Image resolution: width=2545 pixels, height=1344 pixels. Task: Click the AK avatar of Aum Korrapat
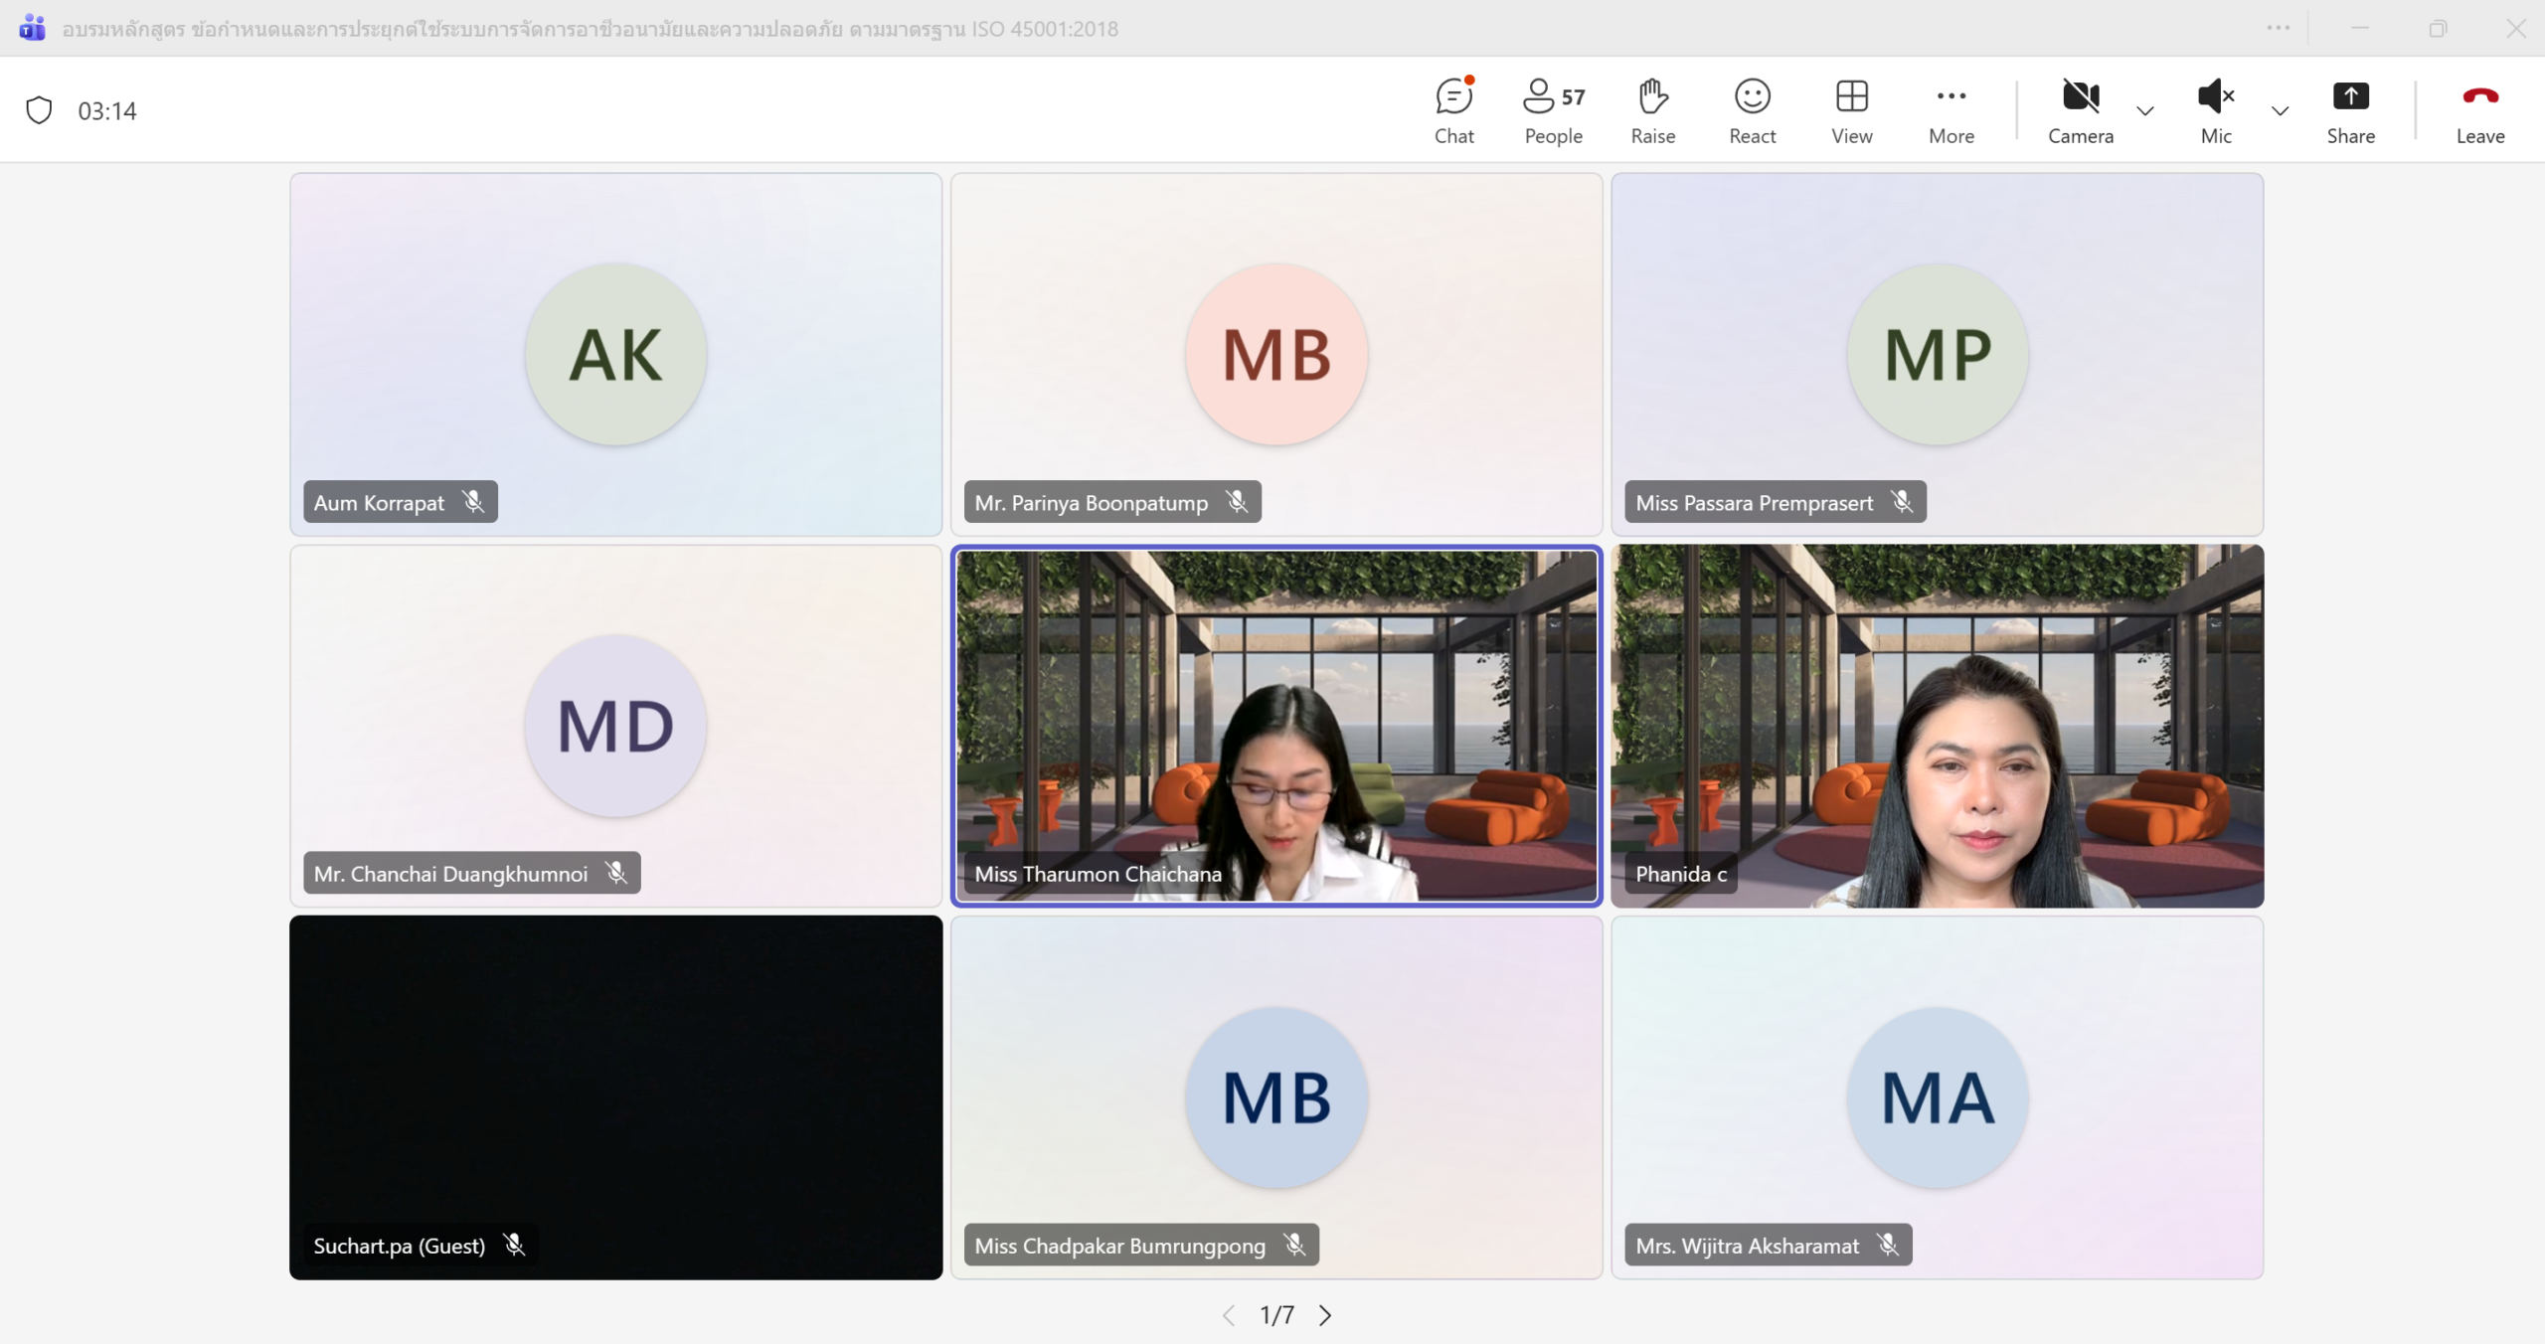coord(615,355)
